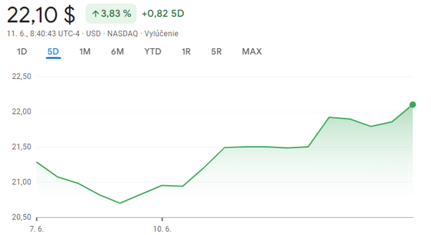Open the Vylúčenie disclaimer link

(161, 34)
